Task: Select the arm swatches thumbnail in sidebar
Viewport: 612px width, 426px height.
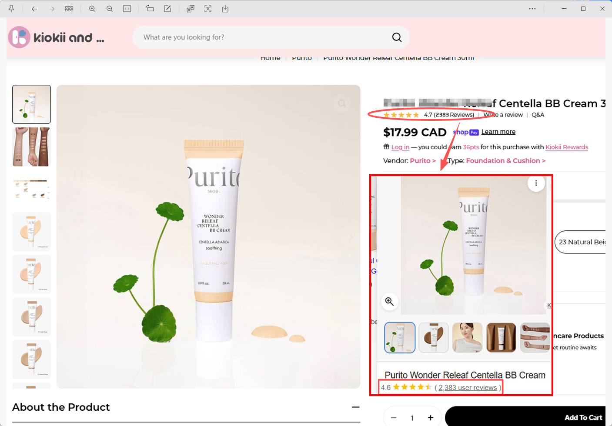Action: pos(32,147)
